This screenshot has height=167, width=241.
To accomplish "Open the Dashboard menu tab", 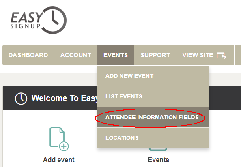I will (x=28, y=55).
